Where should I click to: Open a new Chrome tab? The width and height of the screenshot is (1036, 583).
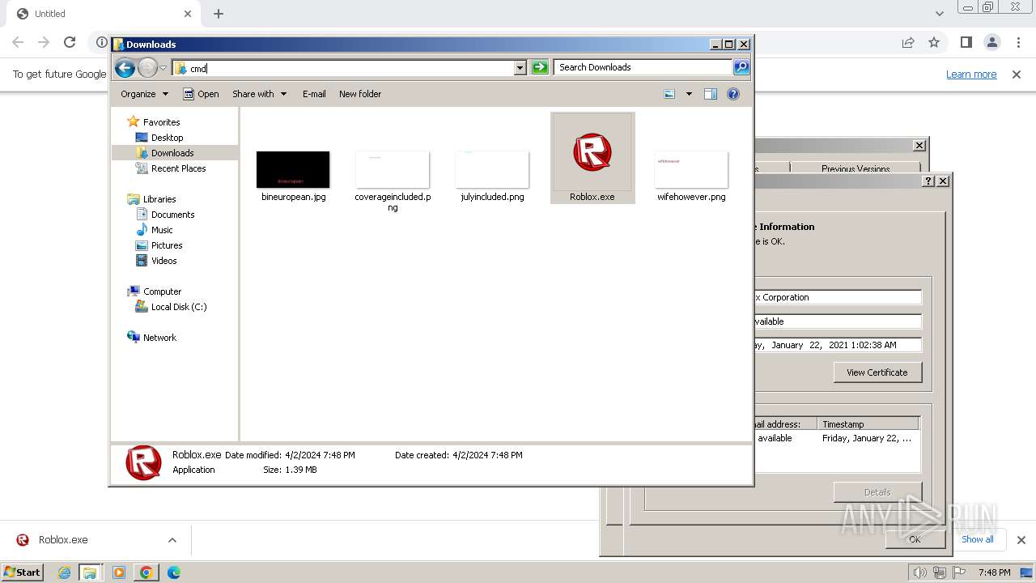point(219,14)
